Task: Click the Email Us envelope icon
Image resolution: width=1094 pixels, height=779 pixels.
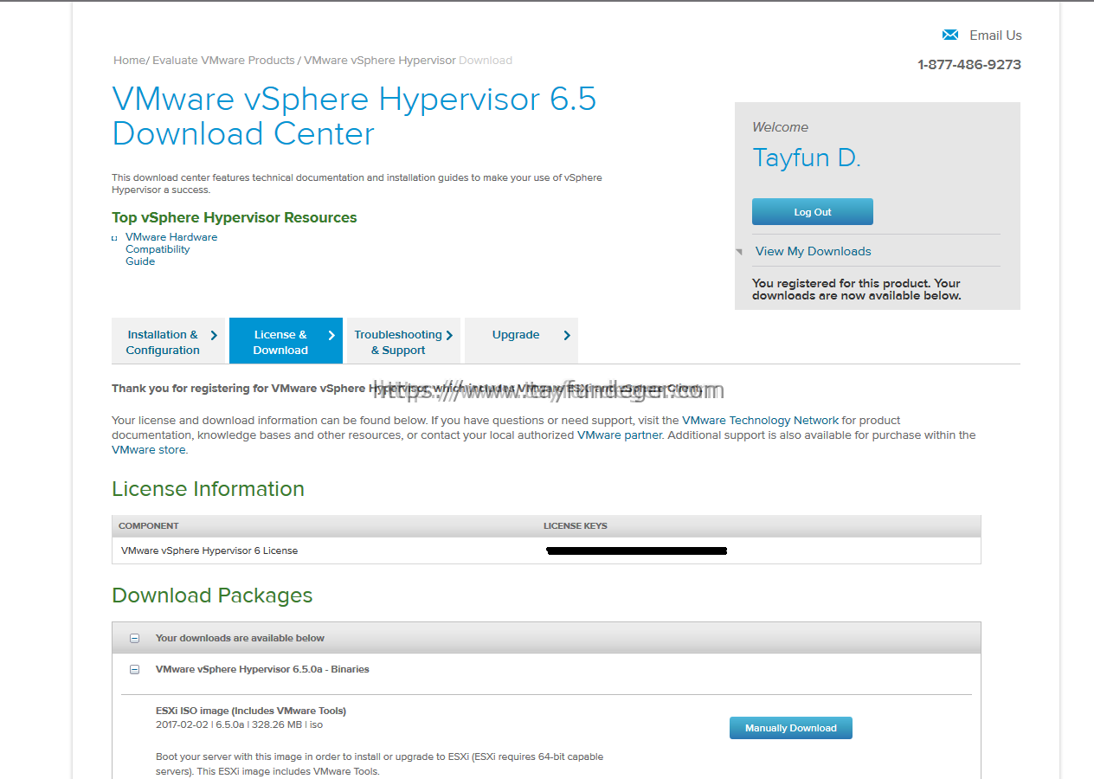Action: 950,35
